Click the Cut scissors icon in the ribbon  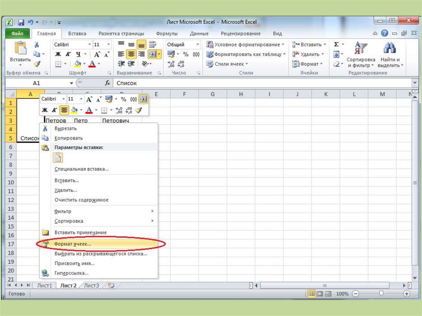(x=37, y=44)
